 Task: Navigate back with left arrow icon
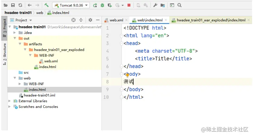point(30,5)
